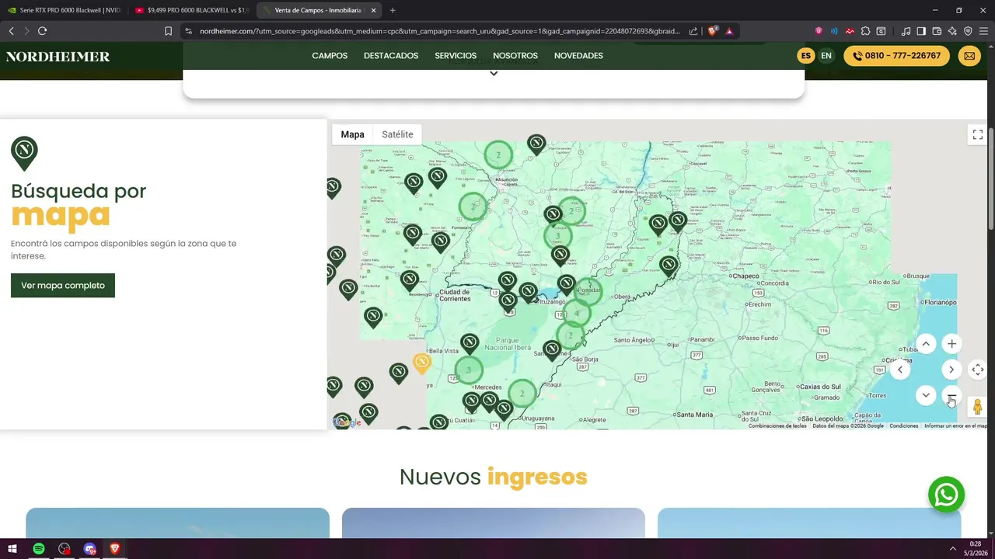Open the CAMPOS menu
This screenshot has height=559, width=995.
[x=330, y=56]
